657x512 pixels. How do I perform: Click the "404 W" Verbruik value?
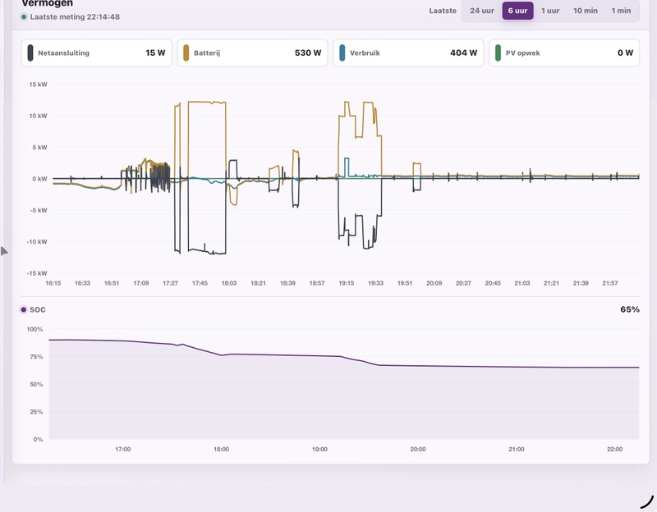click(x=463, y=53)
